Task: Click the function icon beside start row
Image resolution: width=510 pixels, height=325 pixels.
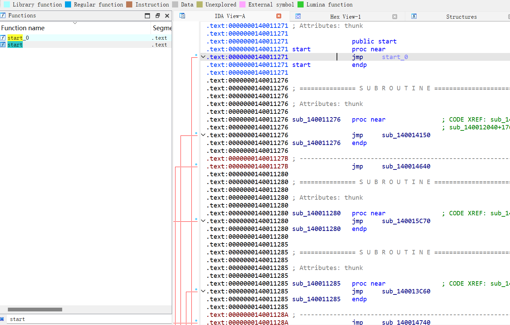Action: click(x=3, y=44)
